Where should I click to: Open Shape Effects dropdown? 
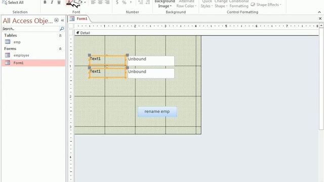(266, 5)
